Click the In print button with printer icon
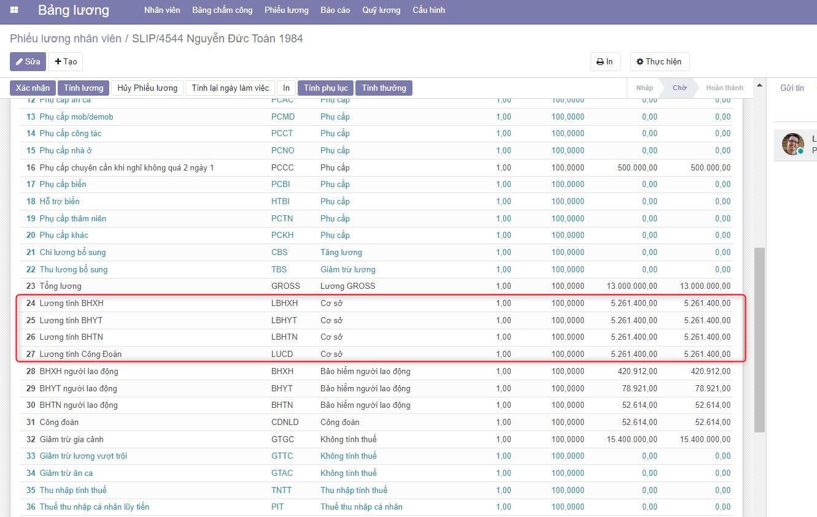817x517 pixels. pyautogui.click(x=605, y=61)
